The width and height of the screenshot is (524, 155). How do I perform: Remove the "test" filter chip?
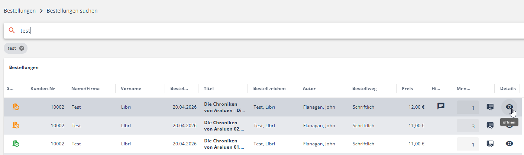click(x=22, y=48)
